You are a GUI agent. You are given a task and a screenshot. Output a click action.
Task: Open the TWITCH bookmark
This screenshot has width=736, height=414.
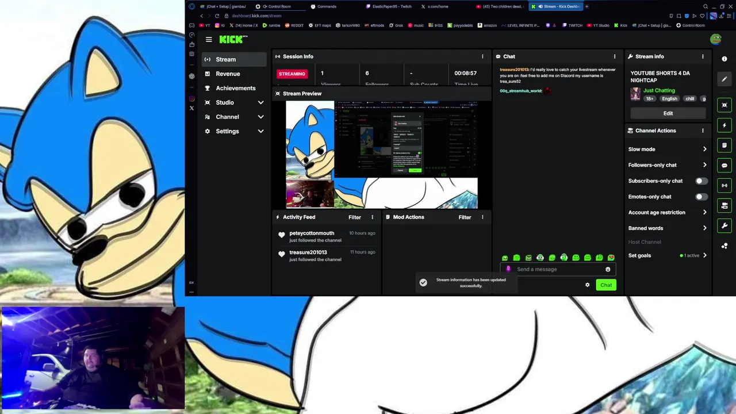[x=572, y=25]
